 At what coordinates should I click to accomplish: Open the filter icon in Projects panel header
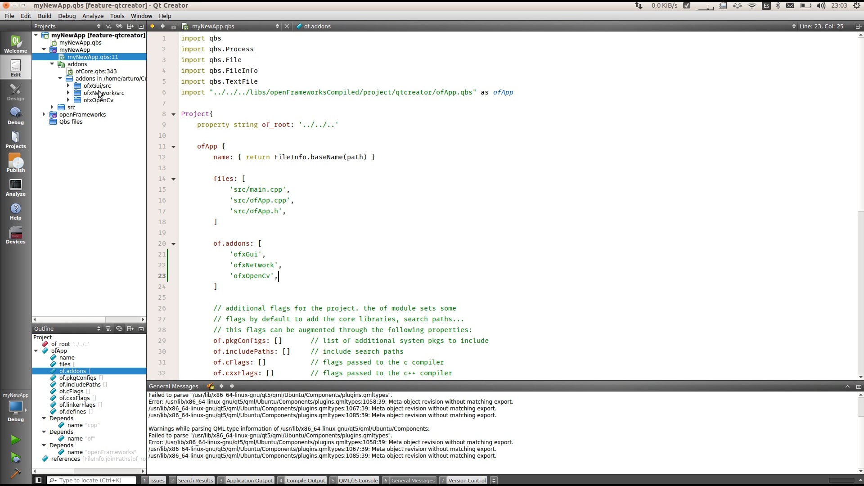pos(108,26)
